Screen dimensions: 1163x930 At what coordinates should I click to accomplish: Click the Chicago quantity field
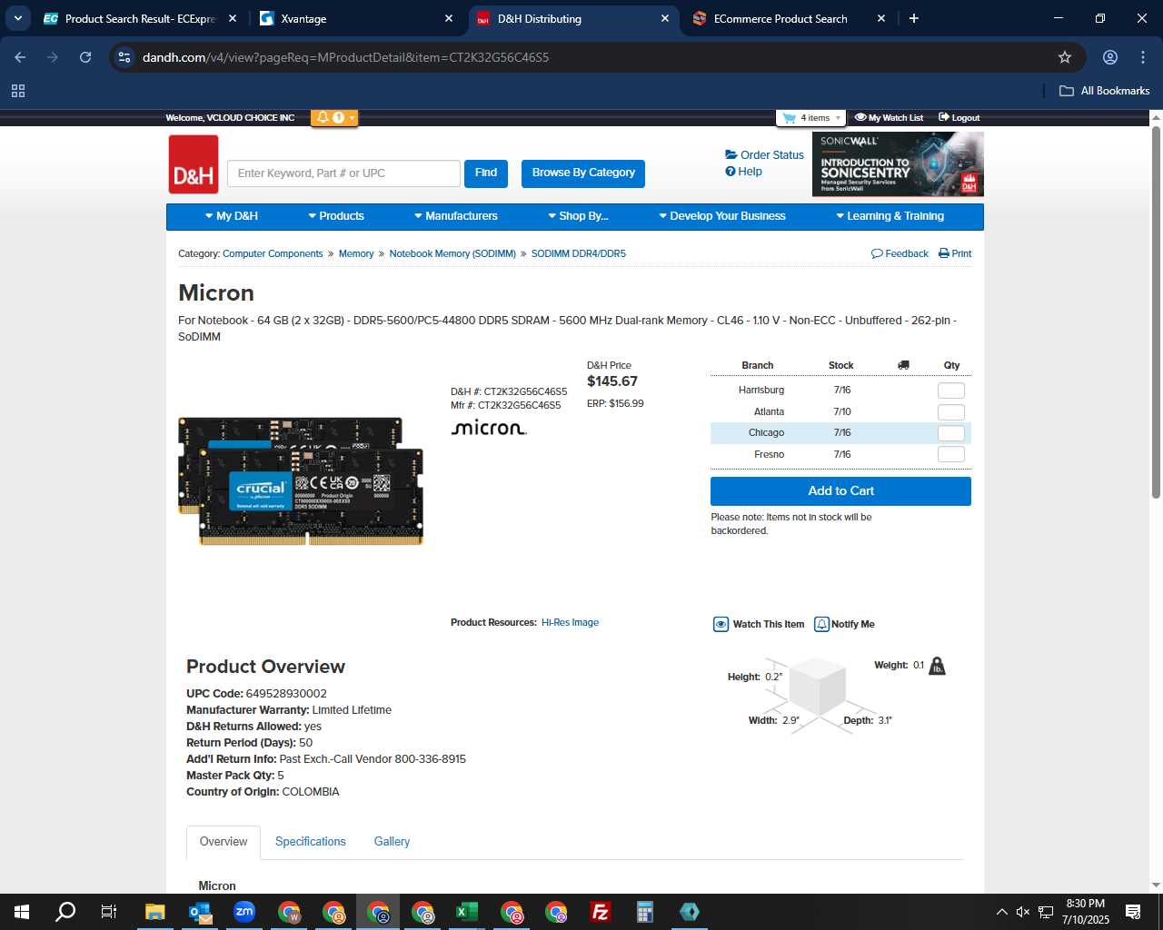(951, 433)
